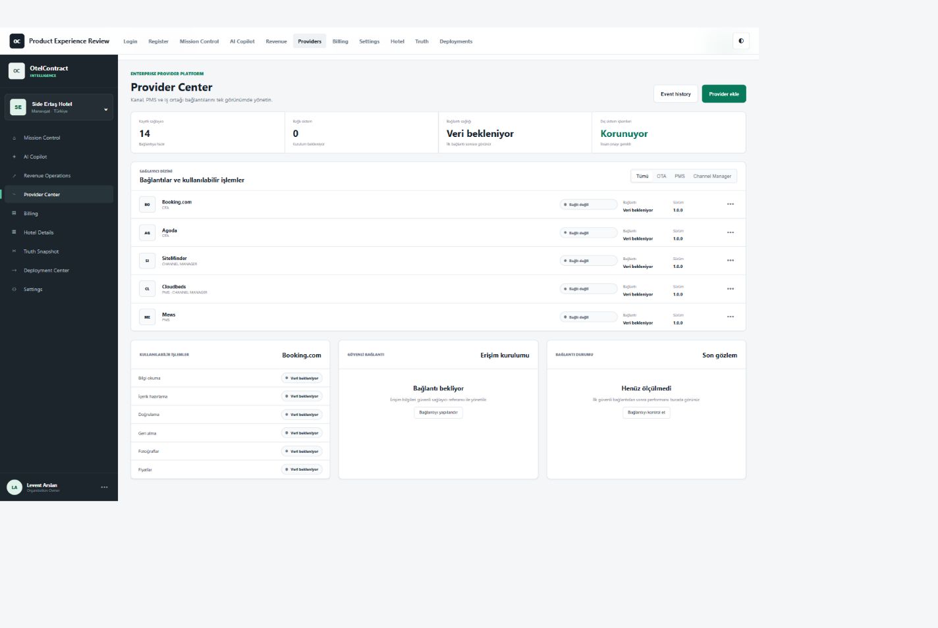The height and width of the screenshot is (628, 938).
Task: Click the Hotel Details sidebar icon
Action: coord(14,232)
